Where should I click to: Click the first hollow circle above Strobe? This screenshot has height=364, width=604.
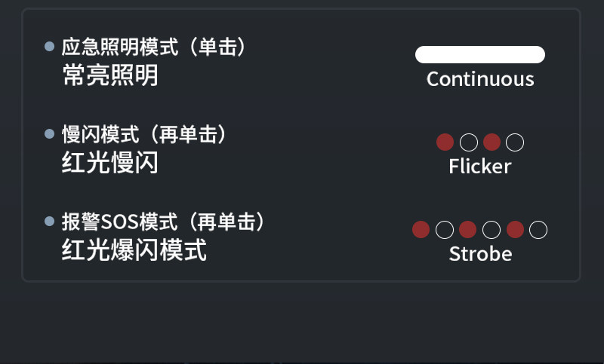445,230
